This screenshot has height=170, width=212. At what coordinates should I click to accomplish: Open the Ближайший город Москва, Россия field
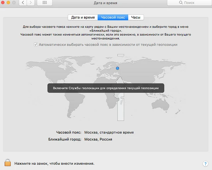pos(98,139)
